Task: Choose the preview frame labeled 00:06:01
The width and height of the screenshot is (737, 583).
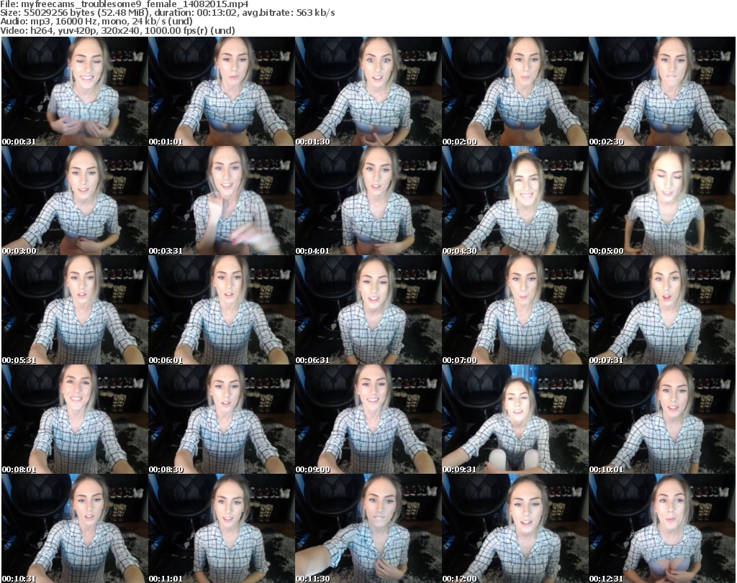Action: 222,310
